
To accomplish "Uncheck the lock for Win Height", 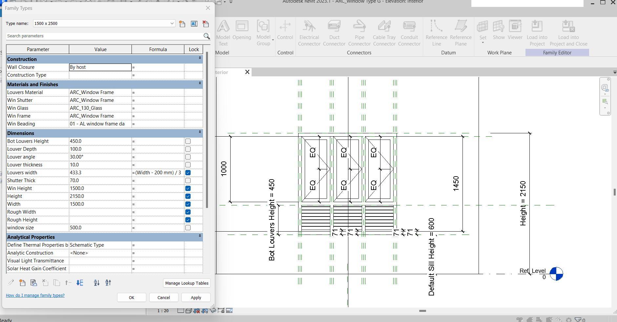I will pyautogui.click(x=188, y=188).
